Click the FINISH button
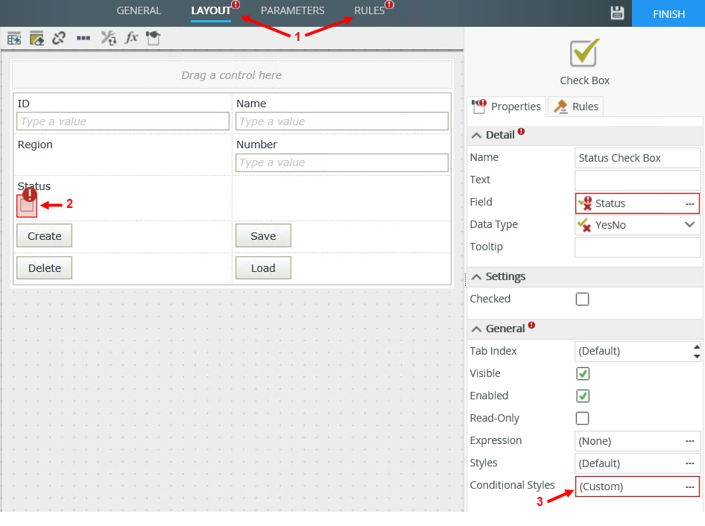Image resolution: width=705 pixels, height=526 pixels. 668,13
